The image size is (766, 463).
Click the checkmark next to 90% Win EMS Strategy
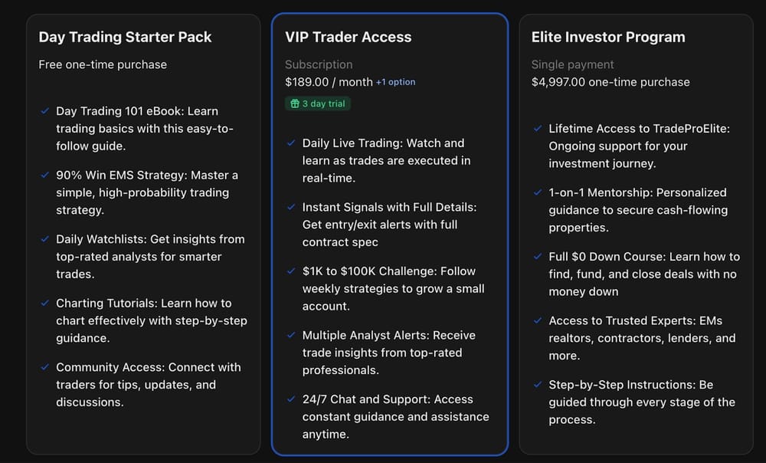click(44, 175)
